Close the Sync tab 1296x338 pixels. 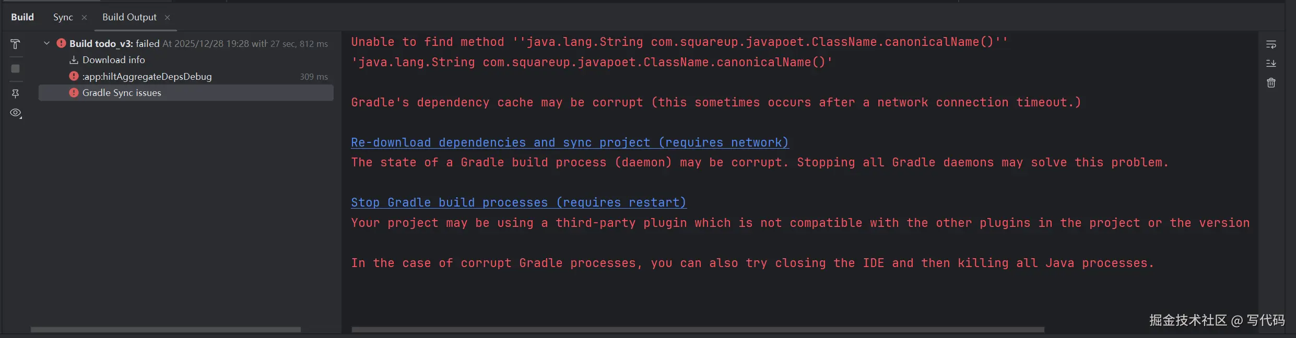coord(84,18)
